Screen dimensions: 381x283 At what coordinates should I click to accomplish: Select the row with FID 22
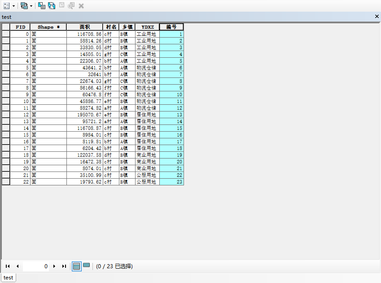coord(5,182)
